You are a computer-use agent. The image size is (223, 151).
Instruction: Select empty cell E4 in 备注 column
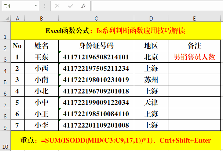(x=194, y=68)
